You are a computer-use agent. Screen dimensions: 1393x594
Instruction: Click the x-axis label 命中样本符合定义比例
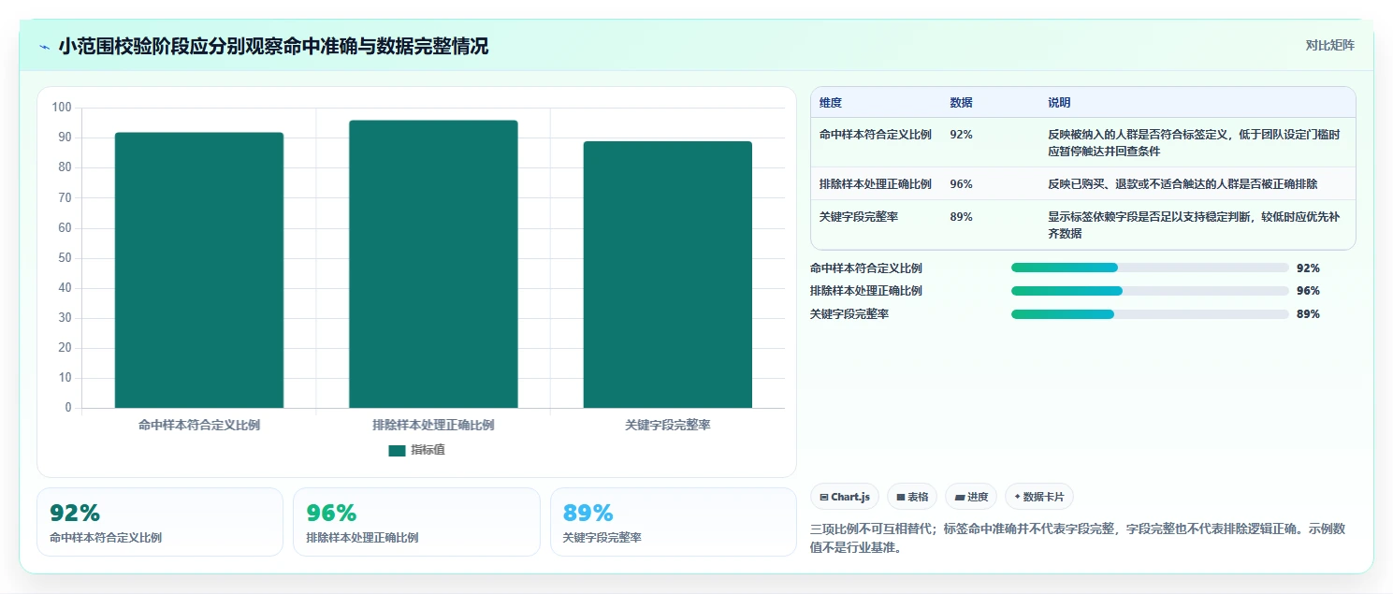(x=199, y=426)
